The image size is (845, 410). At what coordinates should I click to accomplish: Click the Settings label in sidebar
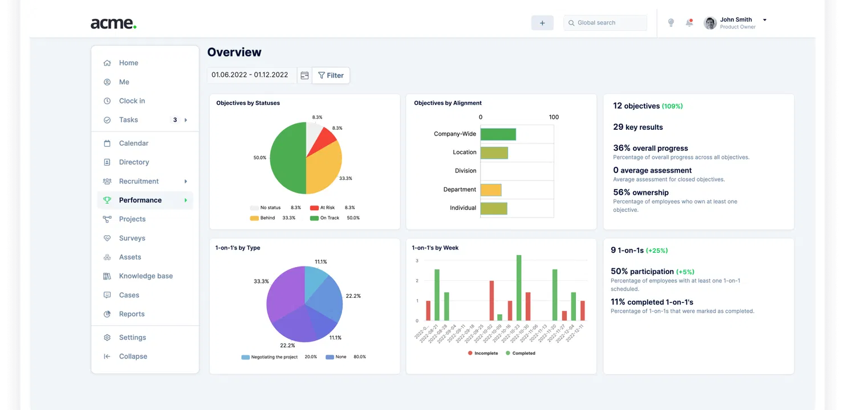pyautogui.click(x=132, y=338)
